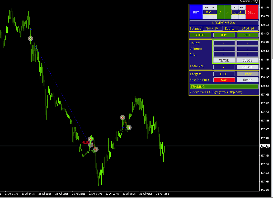273x198 pixels.
Task: Click the single + stepper above buy lot 0.01
Action: (x=213, y=7)
